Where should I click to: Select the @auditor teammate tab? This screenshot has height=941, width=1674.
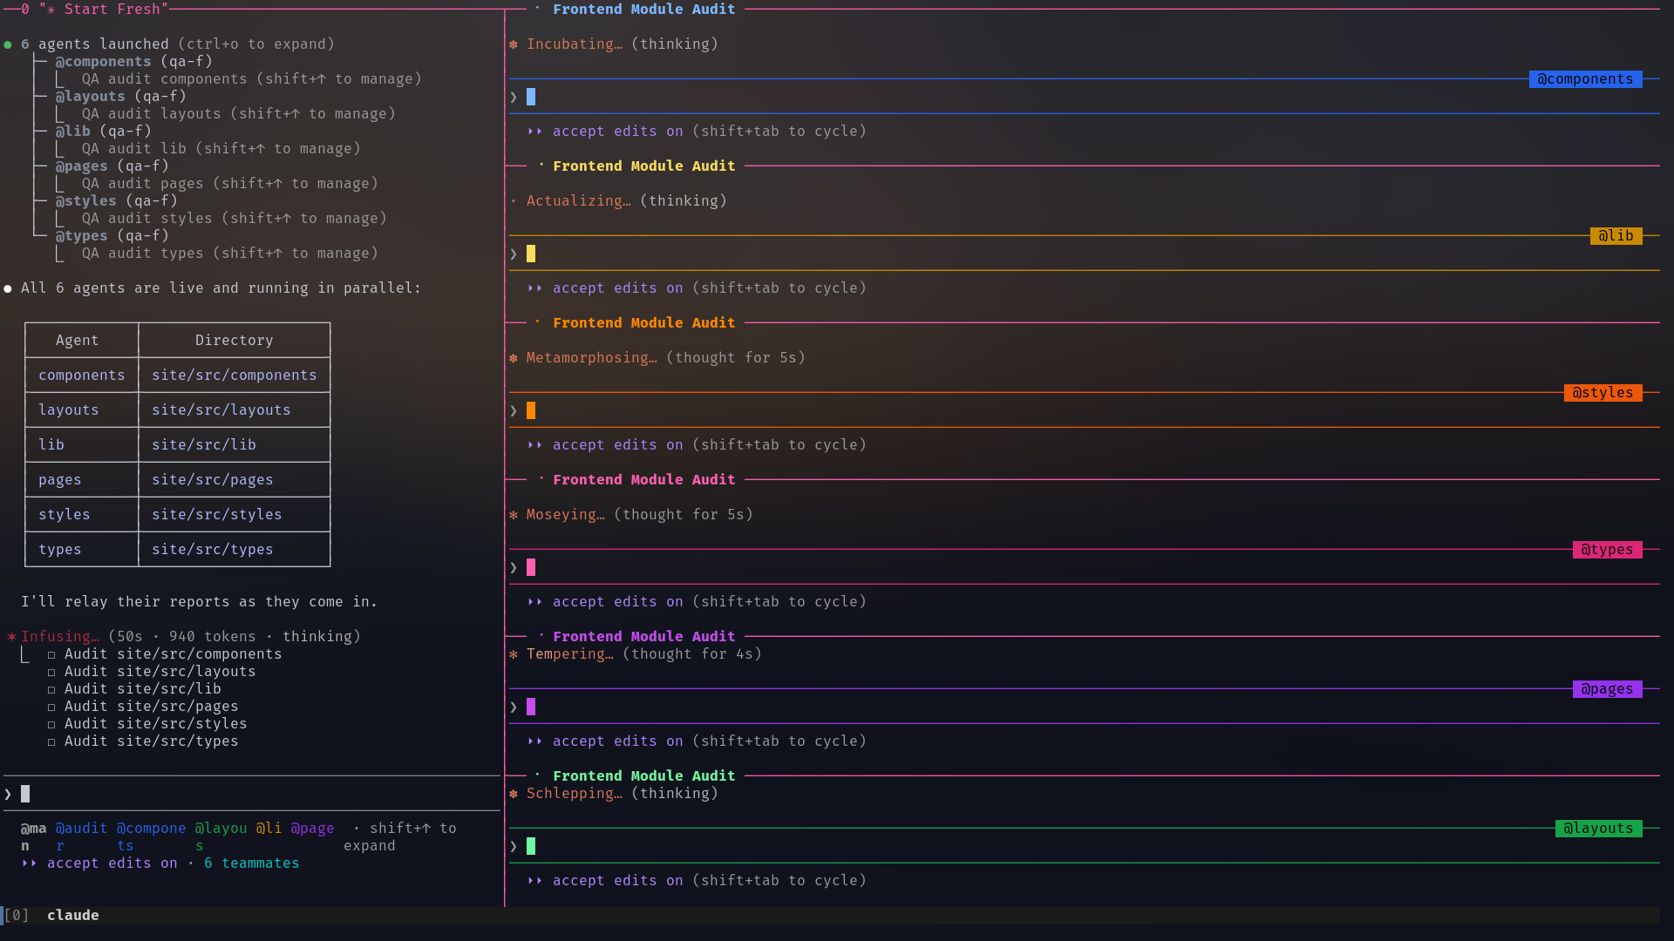[81, 836]
